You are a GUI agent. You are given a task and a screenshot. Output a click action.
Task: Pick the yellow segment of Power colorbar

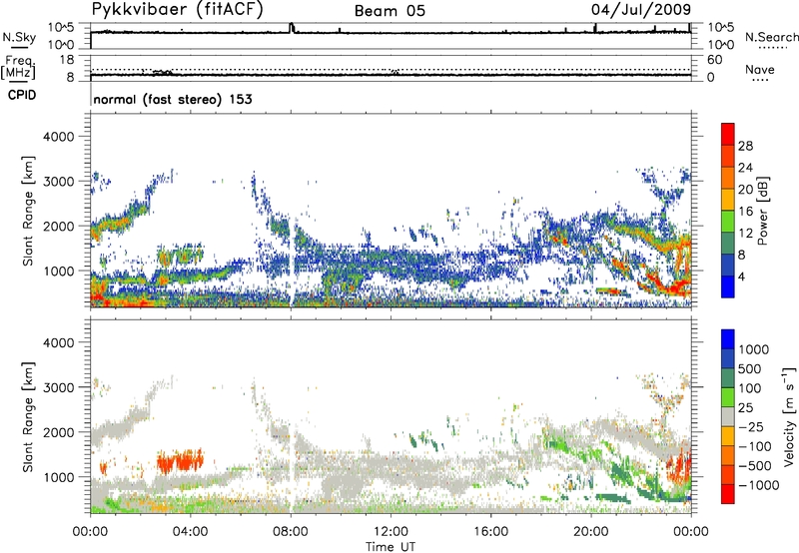coord(728,200)
